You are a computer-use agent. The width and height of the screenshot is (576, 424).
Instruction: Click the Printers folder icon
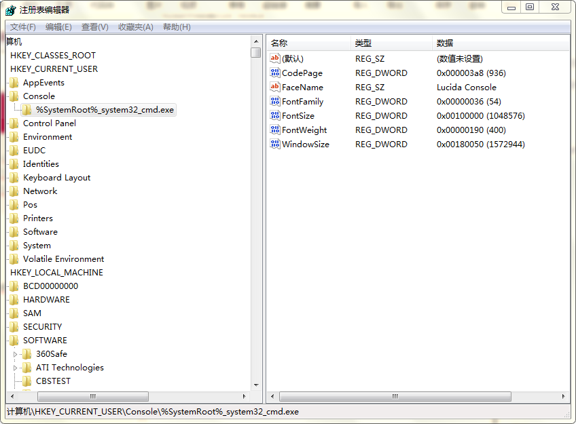point(14,218)
